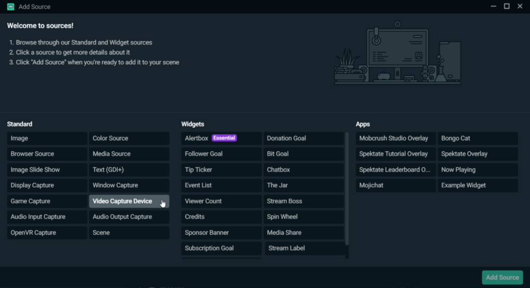Image resolution: width=530 pixels, height=288 pixels.
Task: Select Text (GDI+) source
Action: coord(129,170)
